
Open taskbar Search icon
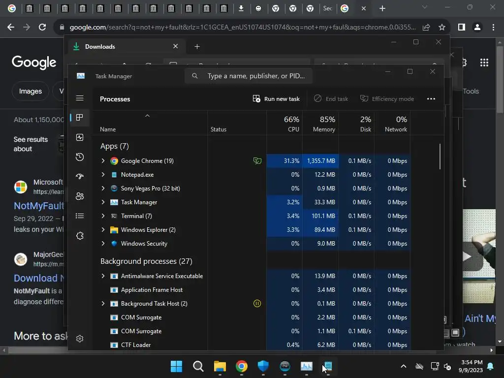click(x=198, y=366)
